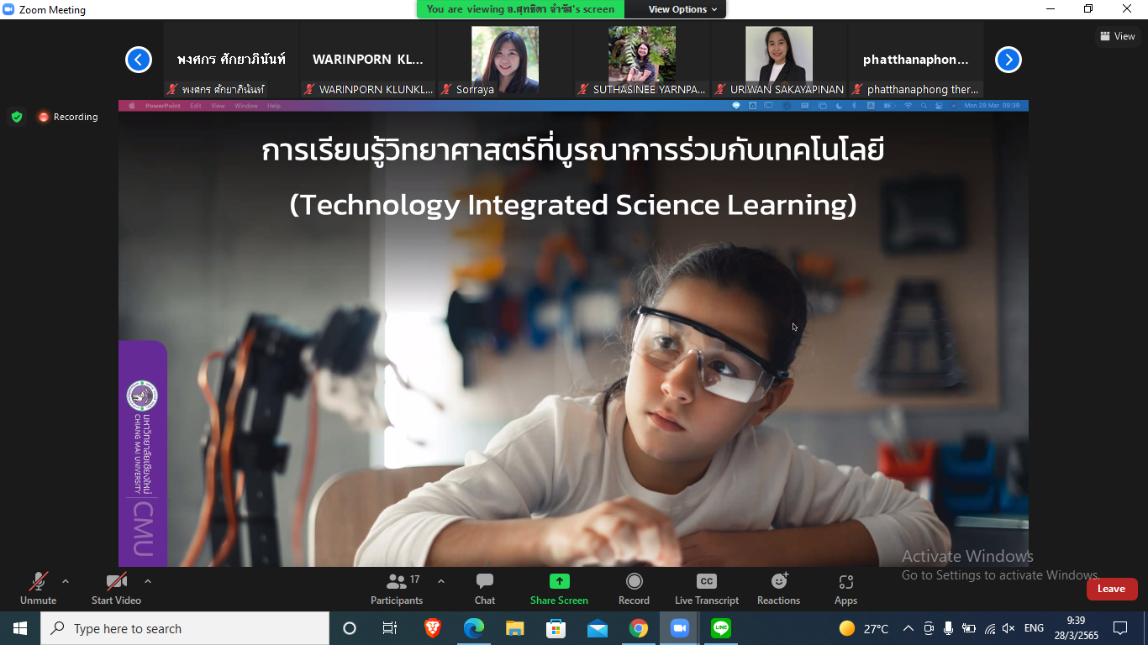The height and width of the screenshot is (645, 1148).
Task: Open the Chat panel
Action: [485, 589]
